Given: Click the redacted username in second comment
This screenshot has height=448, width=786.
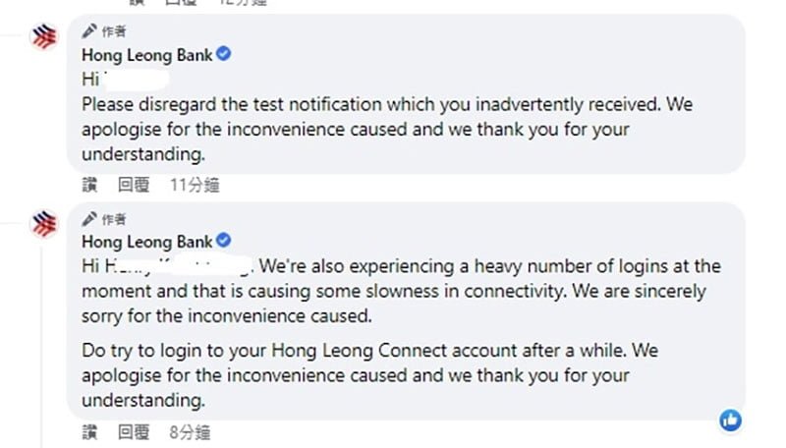Looking at the screenshot, I should [178, 265].
